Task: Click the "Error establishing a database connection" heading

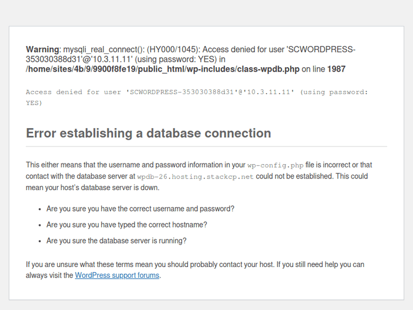Action: [x=148, y=133]
